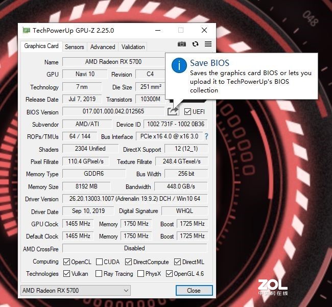Click the GPU field Navi 10
Screen dimensions: 332x307
(85, 74)
